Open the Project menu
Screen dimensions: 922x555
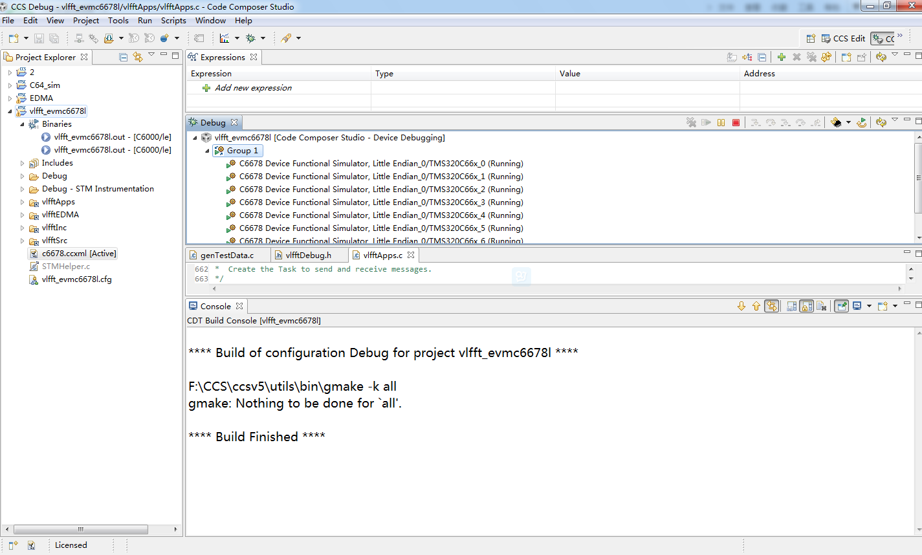86,21
